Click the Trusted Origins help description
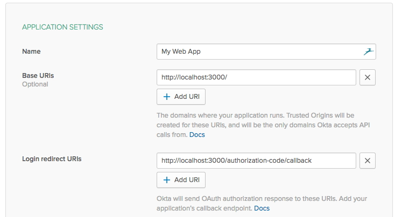The width and height of the screenshot is (402, 217). pyautogui.click(x=264, y=125)
